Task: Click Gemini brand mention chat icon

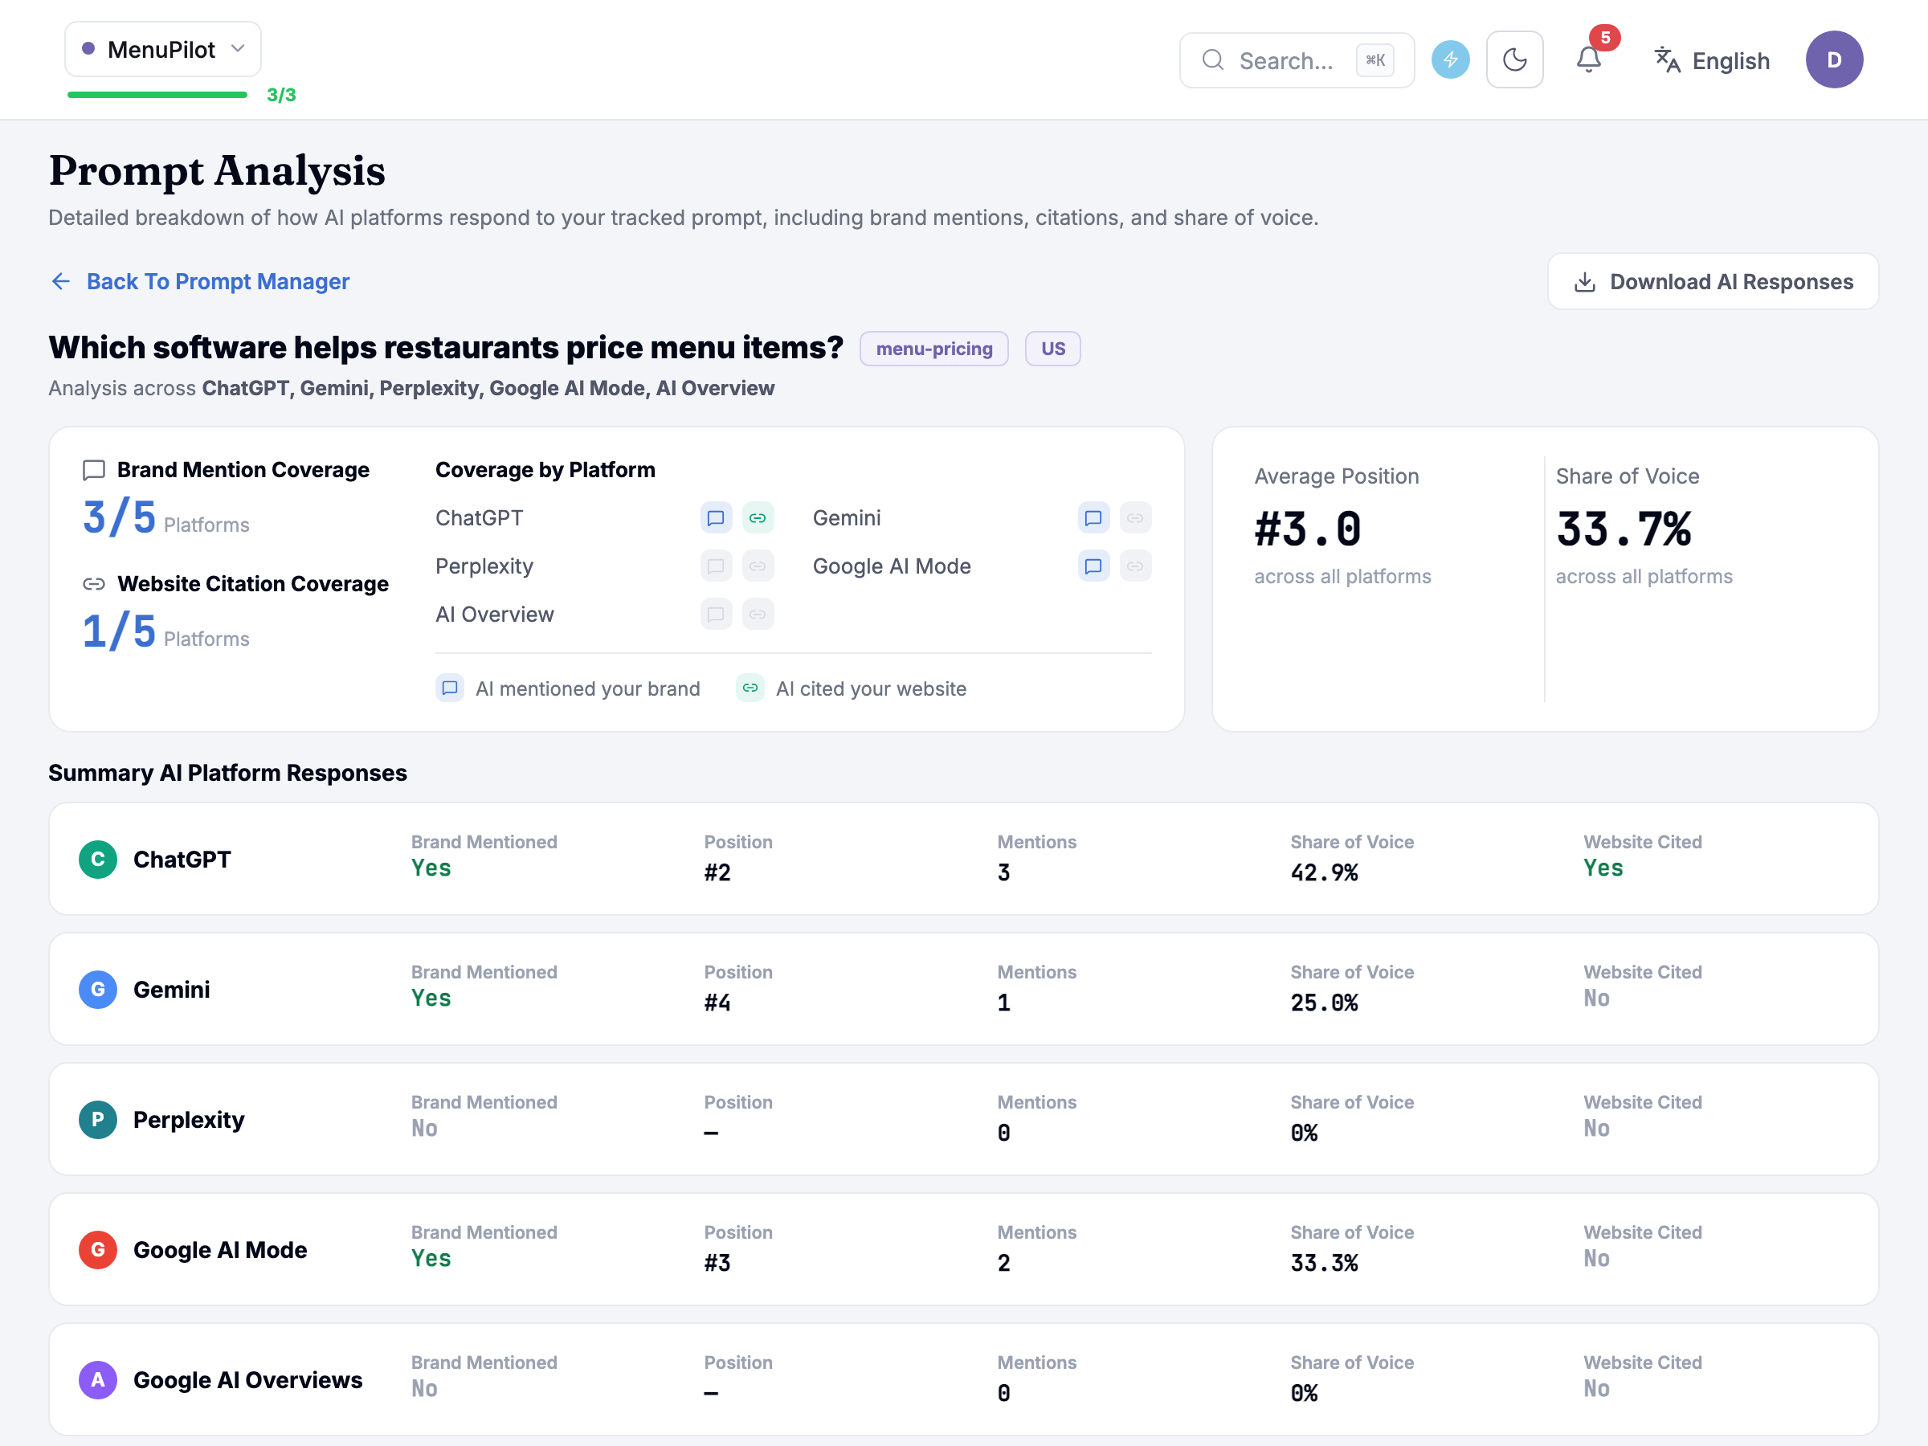Action: point(1093,517)
